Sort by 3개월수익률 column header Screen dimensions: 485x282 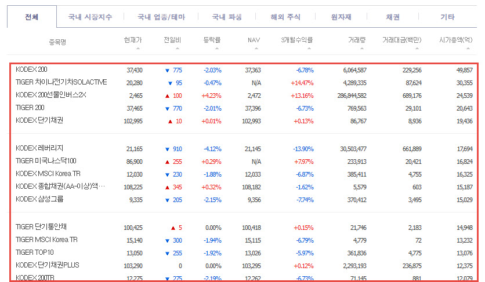click(x=296, y=40)
